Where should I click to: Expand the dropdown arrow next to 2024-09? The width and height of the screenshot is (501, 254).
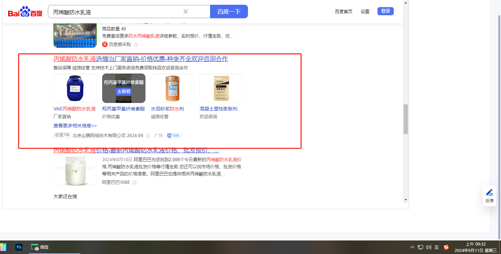coord(148,136)
